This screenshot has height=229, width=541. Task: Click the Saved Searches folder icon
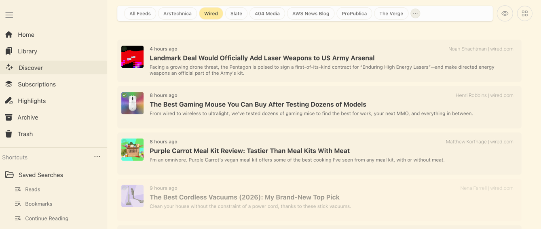click(9, 175)
